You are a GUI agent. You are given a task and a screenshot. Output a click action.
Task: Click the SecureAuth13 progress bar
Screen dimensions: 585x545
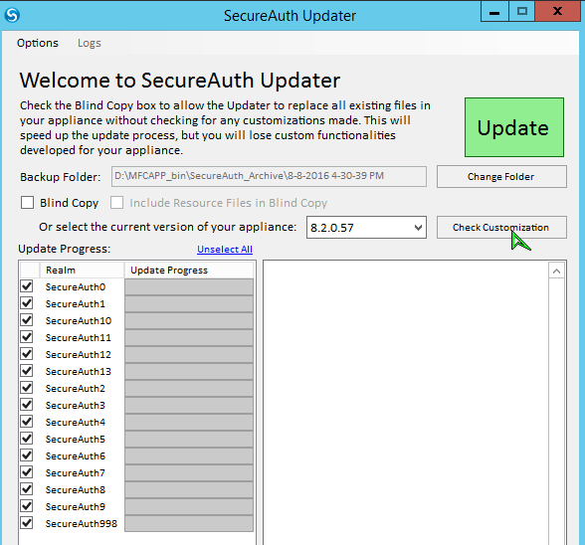point(189,372)
